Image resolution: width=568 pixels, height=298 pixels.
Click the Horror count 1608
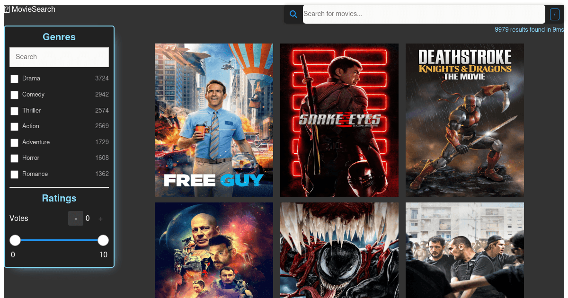(x=102, y=158)
